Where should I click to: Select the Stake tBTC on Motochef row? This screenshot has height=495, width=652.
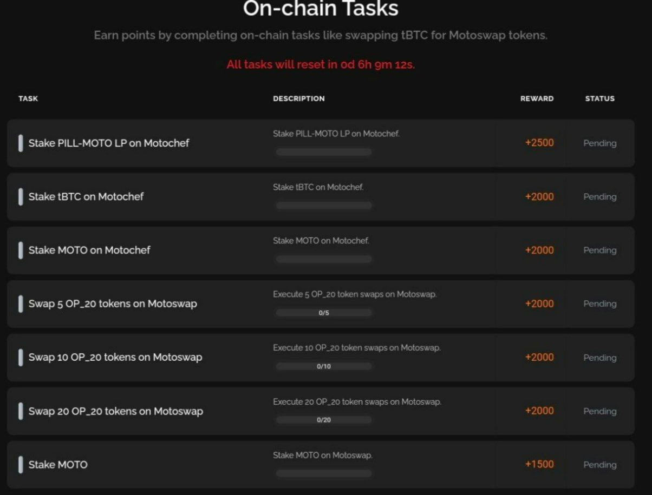click(x=321, y=196)
